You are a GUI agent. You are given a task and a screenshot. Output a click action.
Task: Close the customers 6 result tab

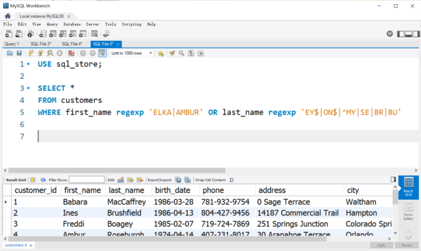tap(31, 246)
